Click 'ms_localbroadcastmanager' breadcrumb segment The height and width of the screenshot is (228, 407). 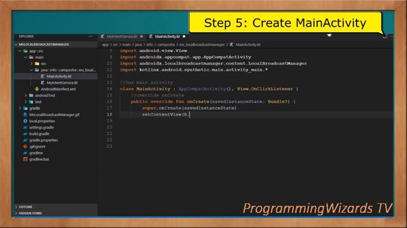click(202, 44)
